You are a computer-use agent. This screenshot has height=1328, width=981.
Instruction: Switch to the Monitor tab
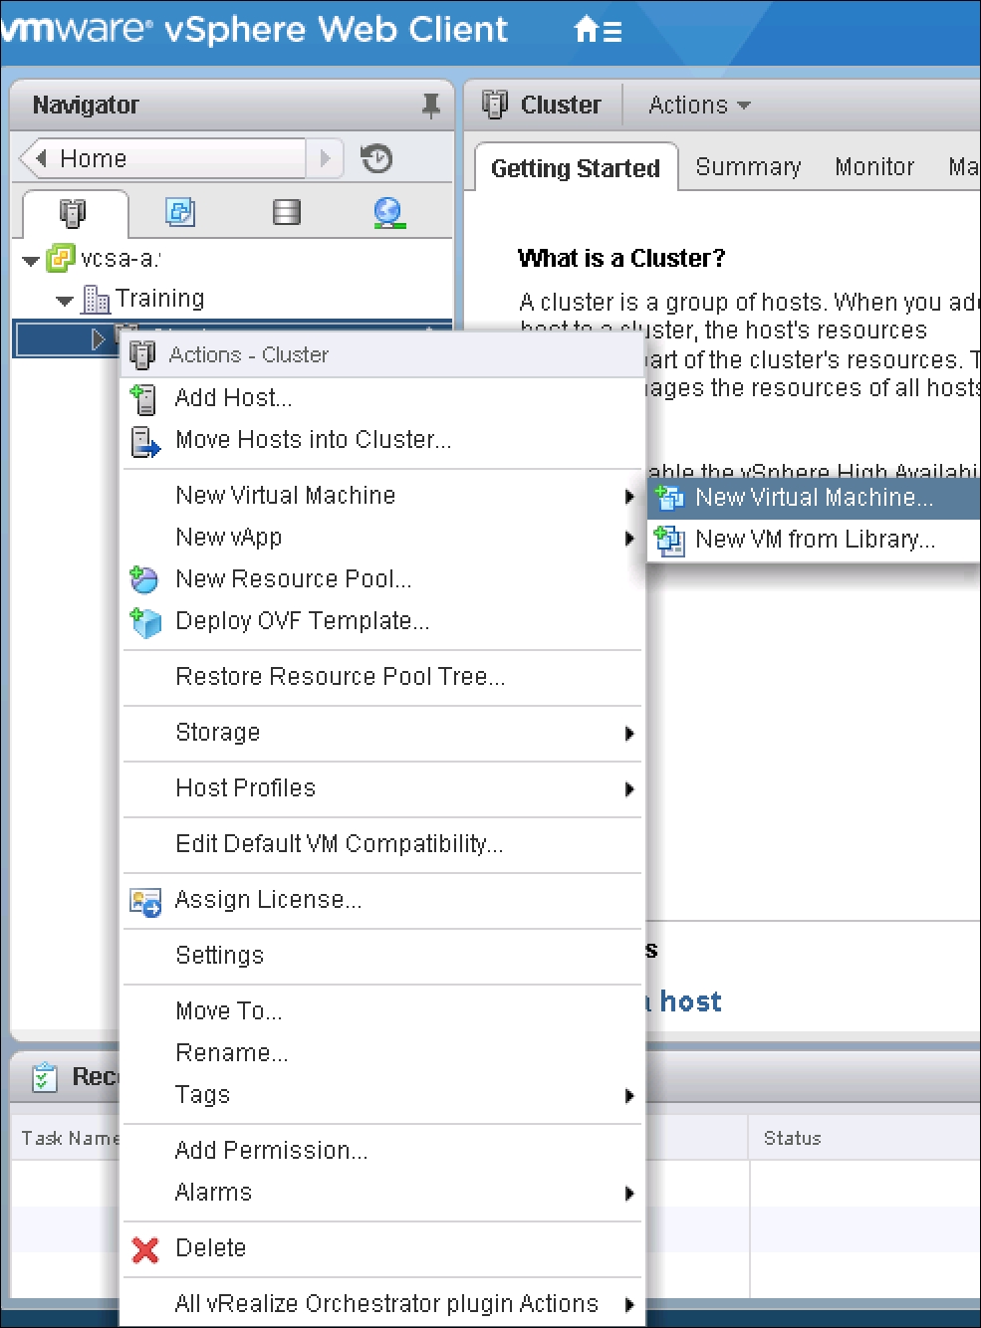click(874, 167)
